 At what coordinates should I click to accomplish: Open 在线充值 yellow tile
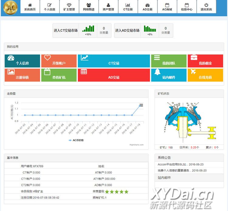[205, 75]
